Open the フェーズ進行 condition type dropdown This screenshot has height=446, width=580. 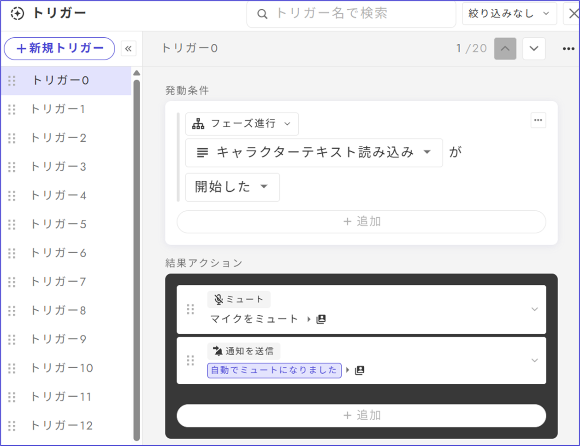[x=242, y=124]
